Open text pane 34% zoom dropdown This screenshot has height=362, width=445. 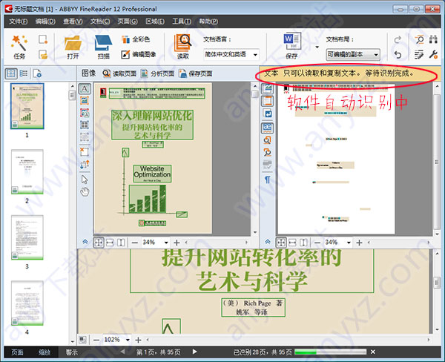pyautogui.click(x=349, y=243)
